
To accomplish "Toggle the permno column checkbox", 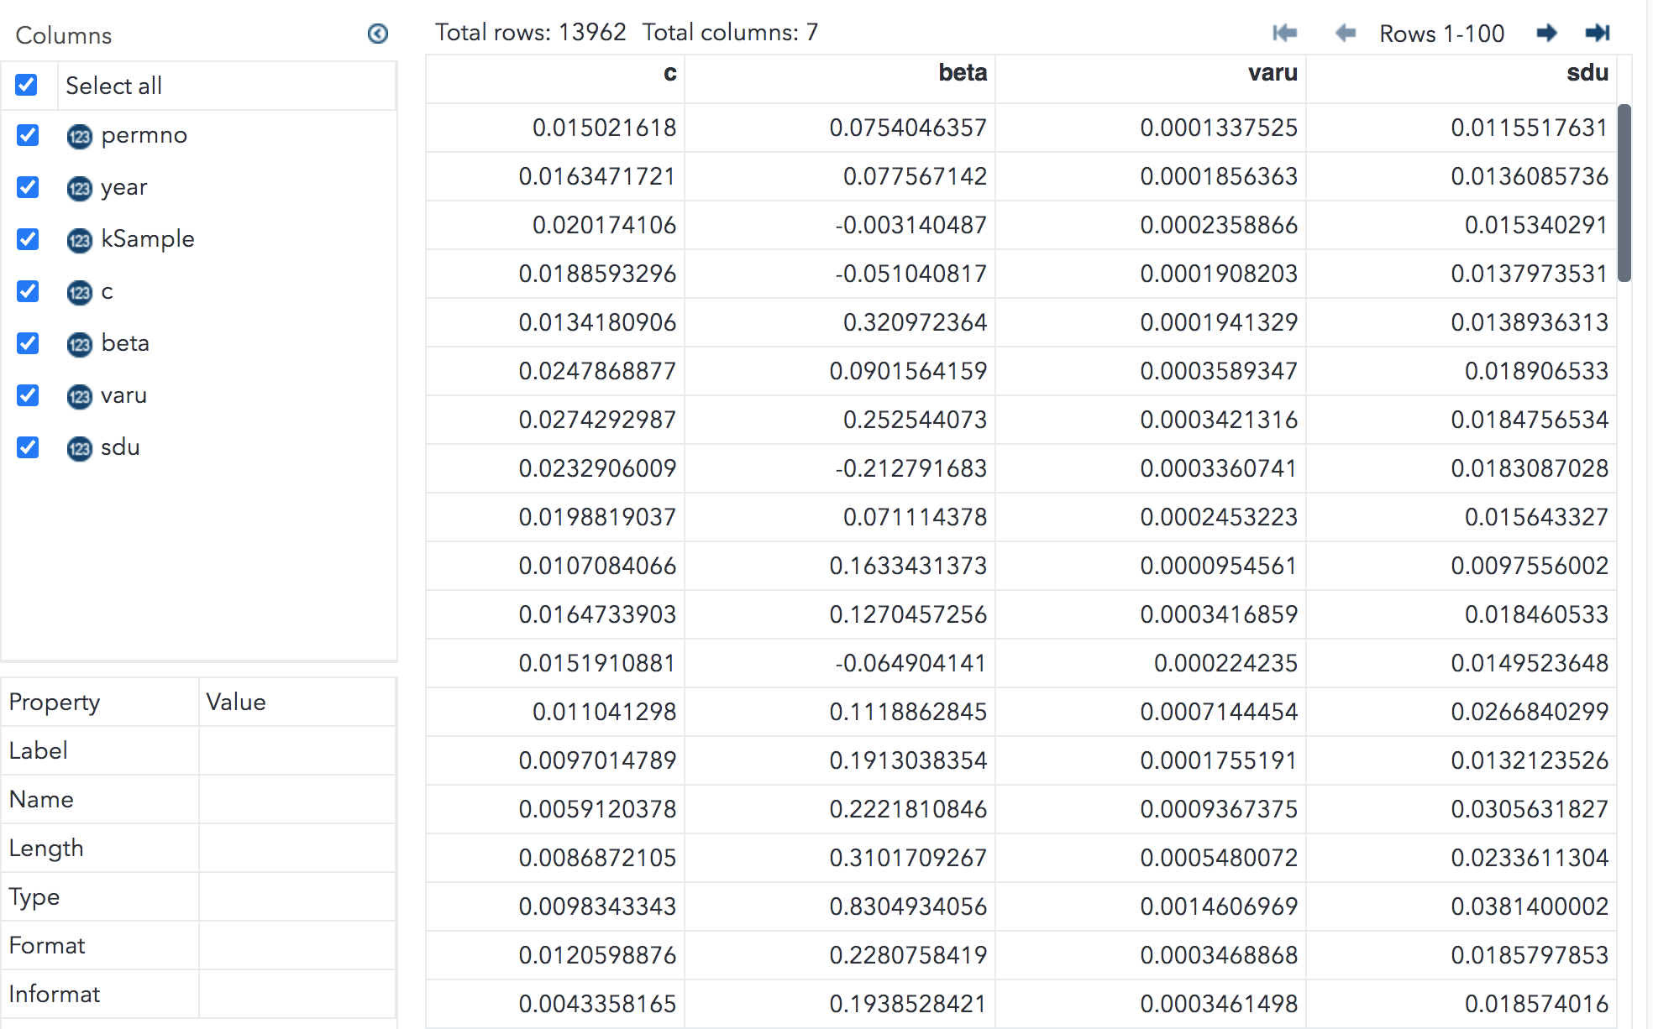I will click(x=28, y=135).
